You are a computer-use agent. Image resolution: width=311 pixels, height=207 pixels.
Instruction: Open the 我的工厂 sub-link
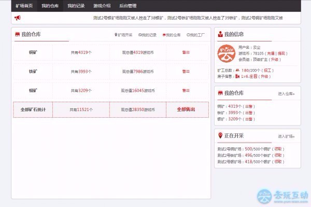point(196,35)
